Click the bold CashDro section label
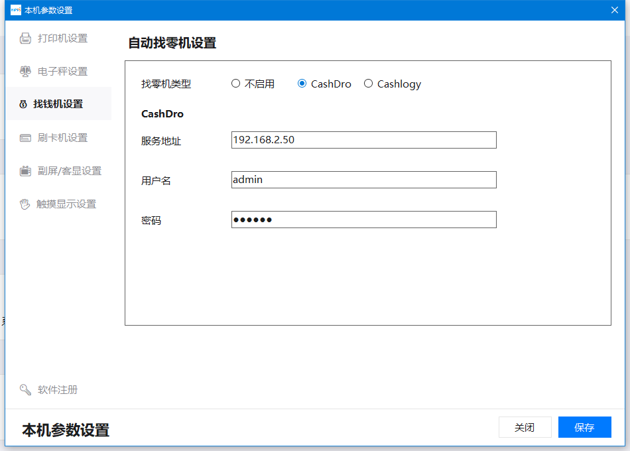This screenshot has width=630, height=451. (162, 114)
